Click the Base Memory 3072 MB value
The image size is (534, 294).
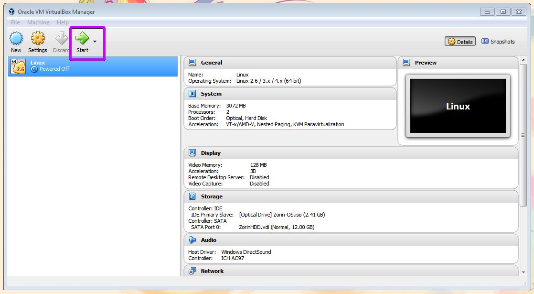click(236, 106)
